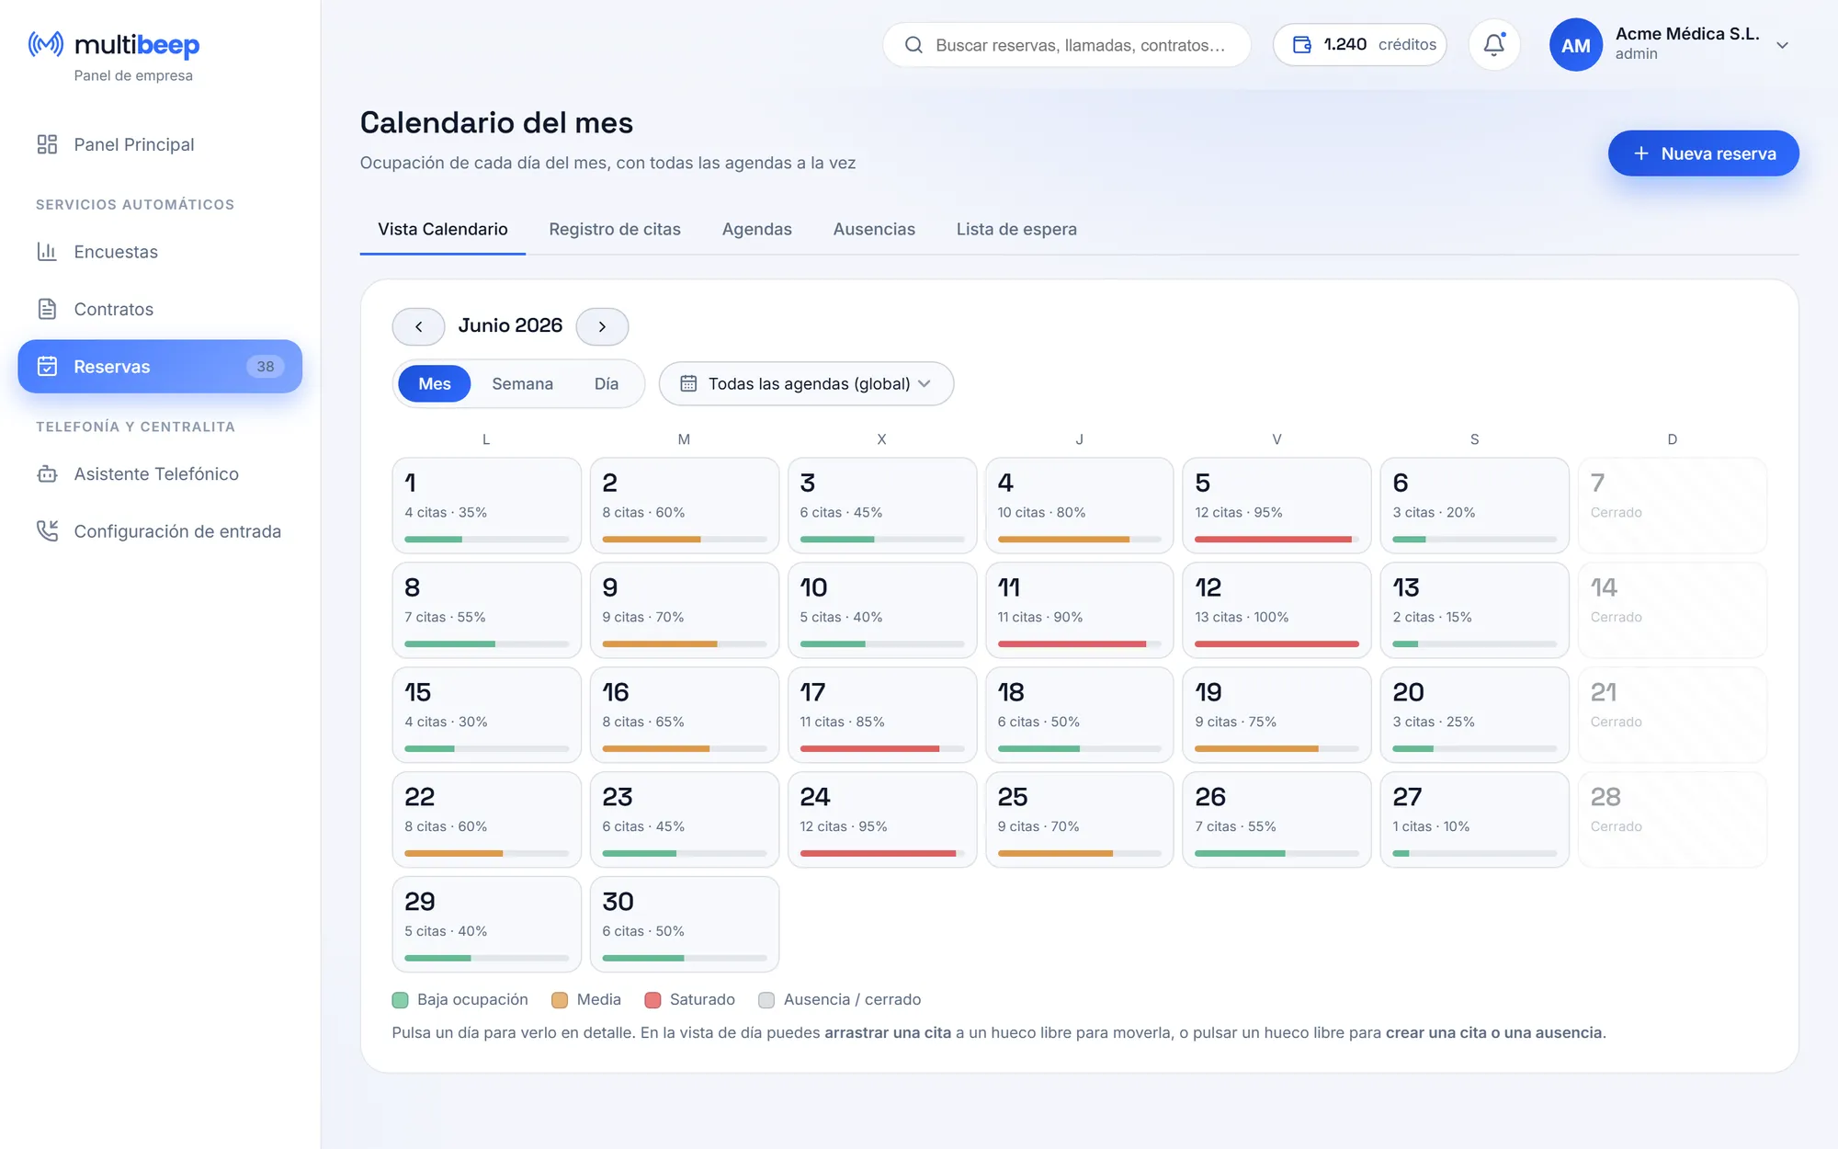Open the Vista Calendario tab
Viewport: 1838px width, 1149px height.
(442, 229)
